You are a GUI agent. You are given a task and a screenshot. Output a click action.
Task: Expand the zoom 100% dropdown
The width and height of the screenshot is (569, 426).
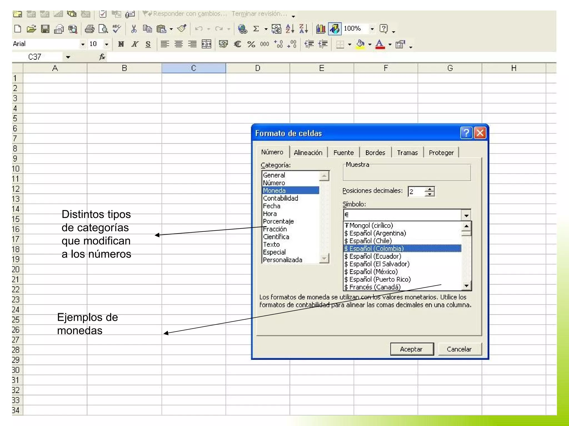pos(372,29)
